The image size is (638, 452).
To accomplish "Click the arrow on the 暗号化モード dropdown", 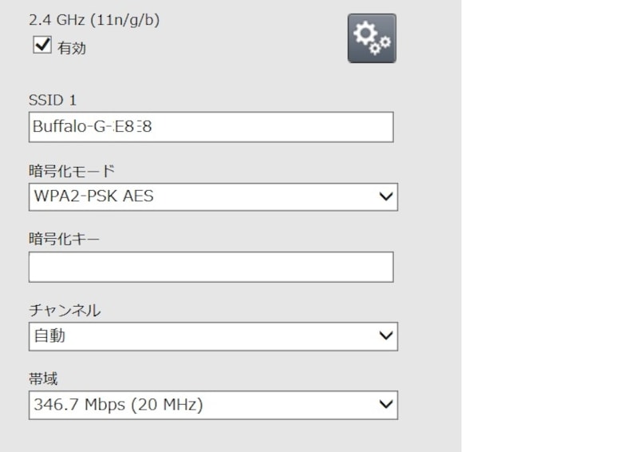I will tap(386, 196).
